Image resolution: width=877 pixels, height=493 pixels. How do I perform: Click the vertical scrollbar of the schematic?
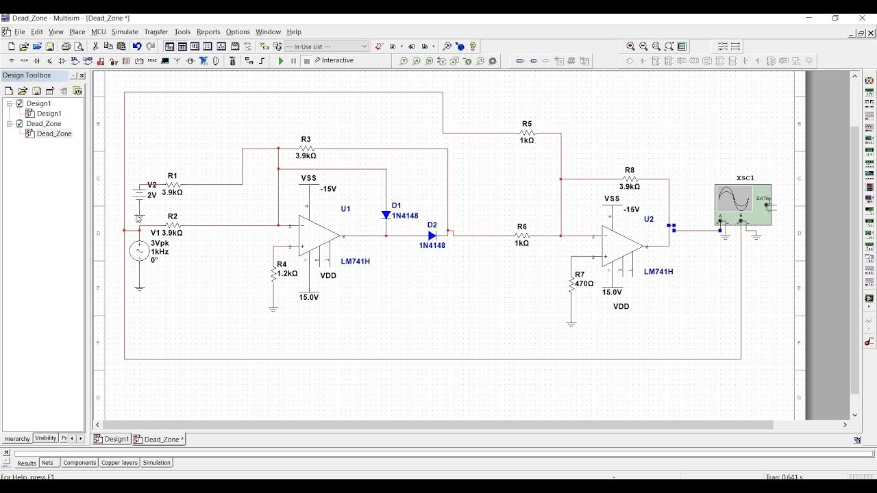[x=855, y=260]
